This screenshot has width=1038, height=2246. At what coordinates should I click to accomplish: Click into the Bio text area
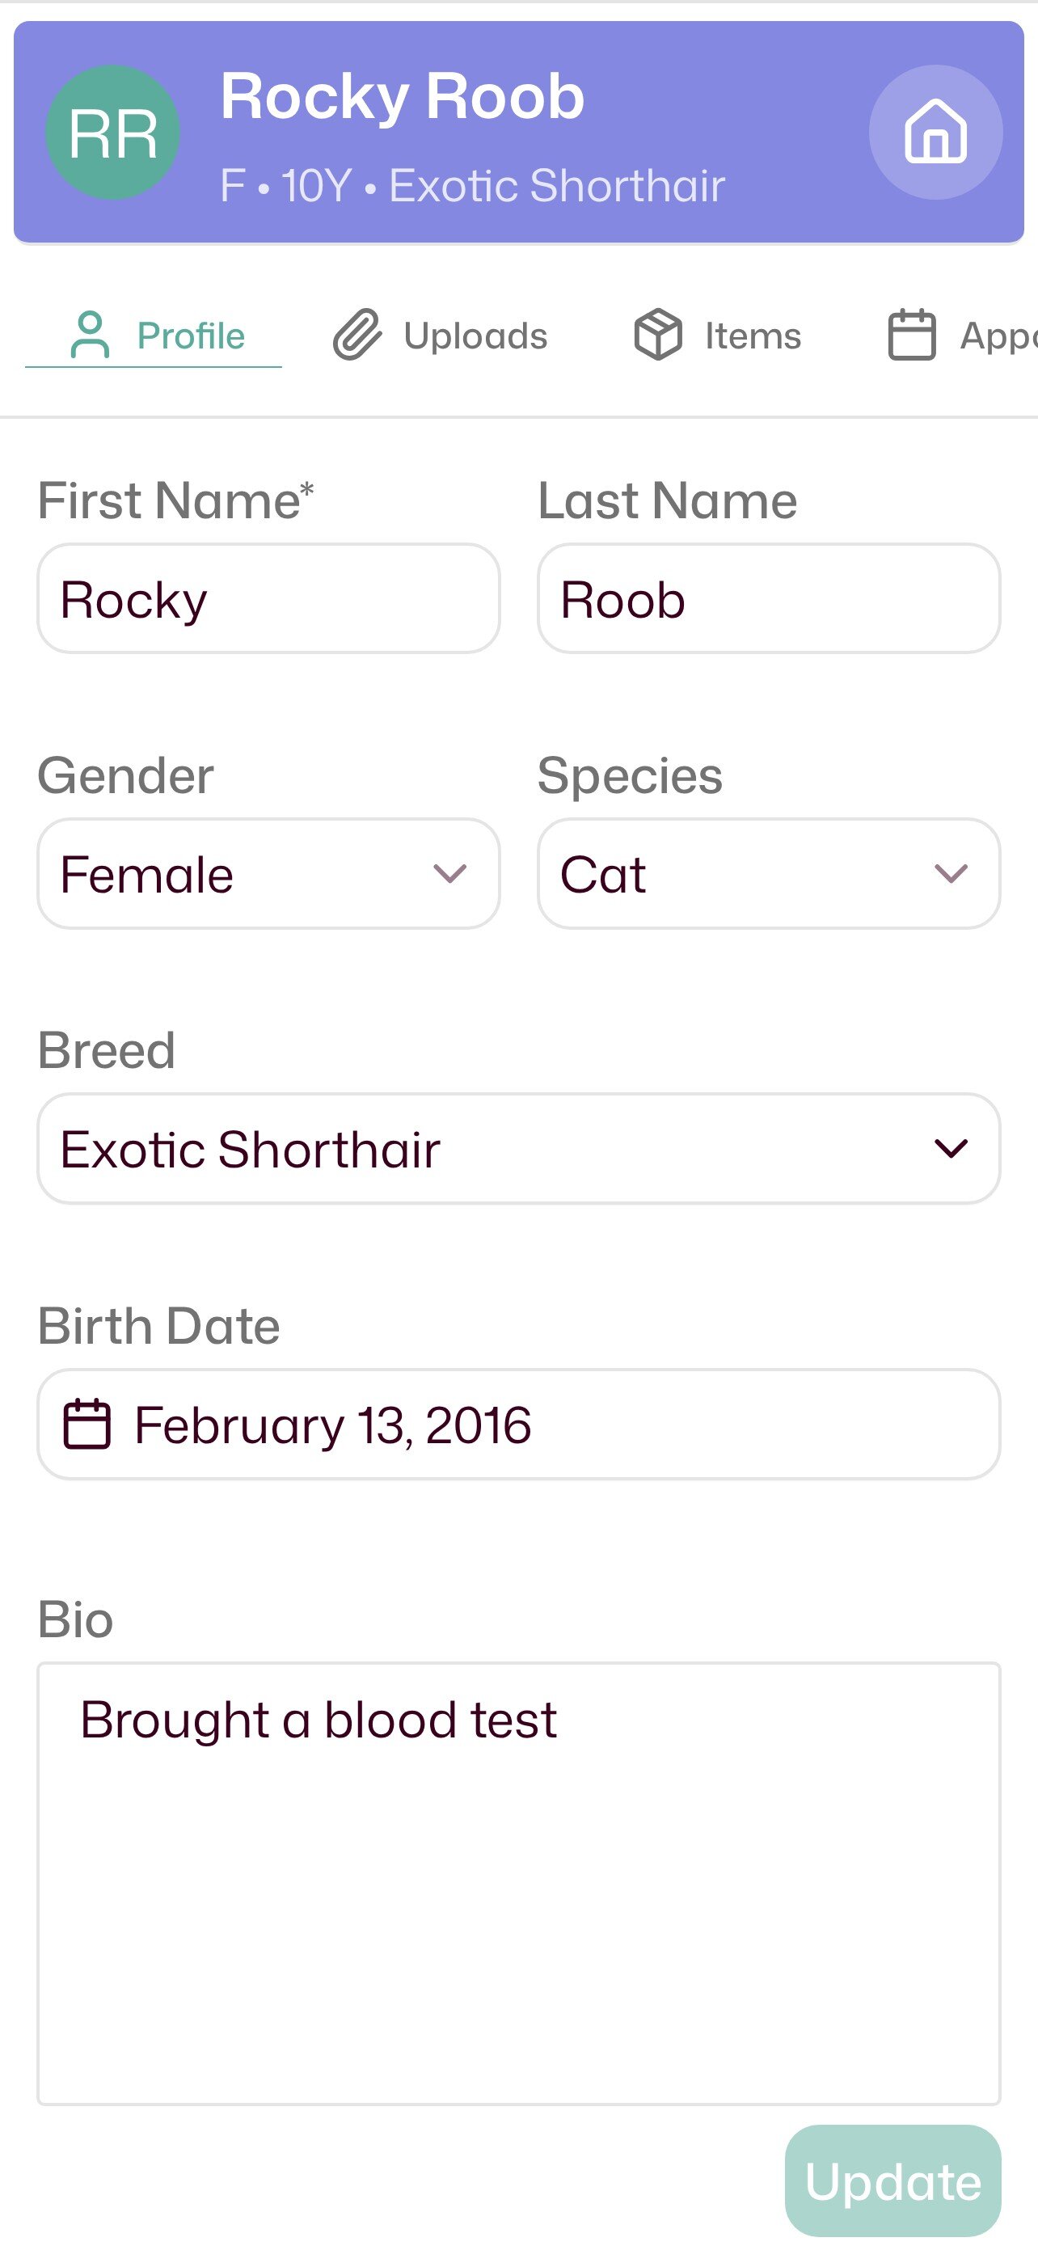click(x=517, y=1883)
